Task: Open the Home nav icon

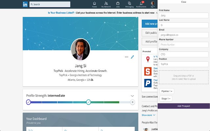Action: point(94,5)
